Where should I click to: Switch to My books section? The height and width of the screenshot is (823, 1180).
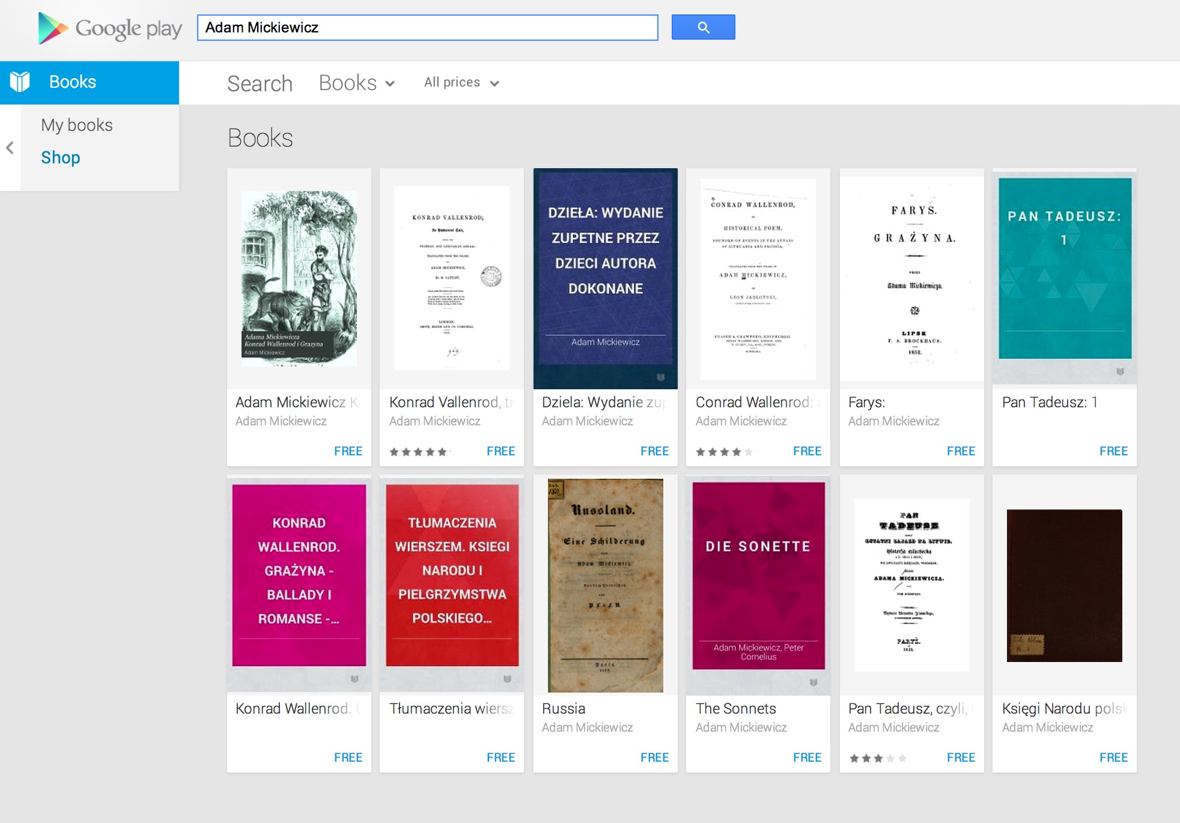pos(76,125)
